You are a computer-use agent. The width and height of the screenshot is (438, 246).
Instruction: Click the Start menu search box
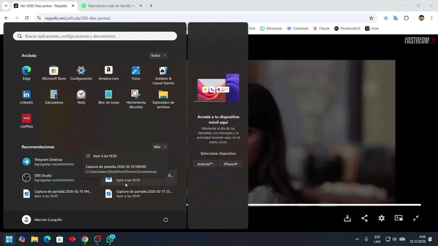tap(95, 36)
